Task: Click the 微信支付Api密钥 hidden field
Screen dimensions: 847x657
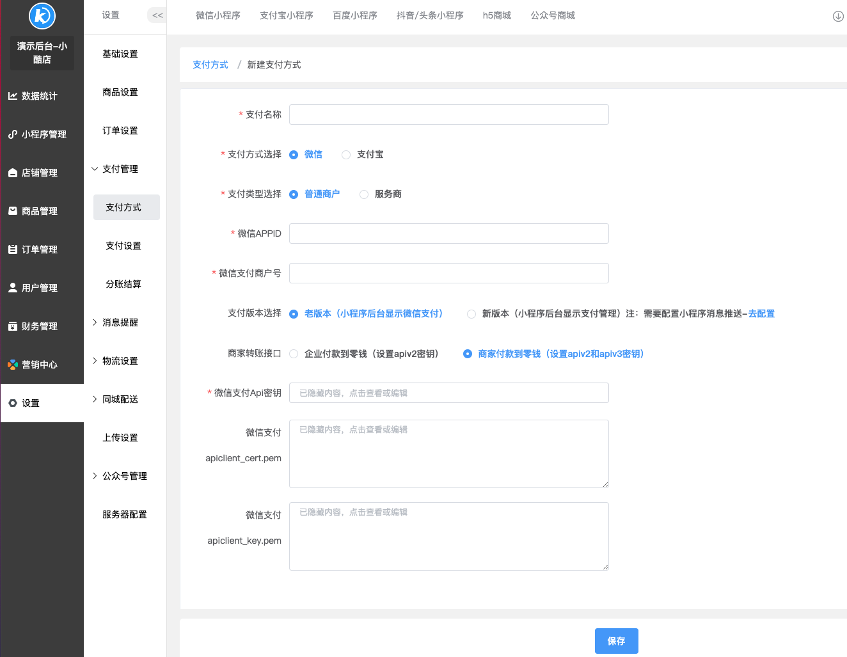Action: click(449, 393)
